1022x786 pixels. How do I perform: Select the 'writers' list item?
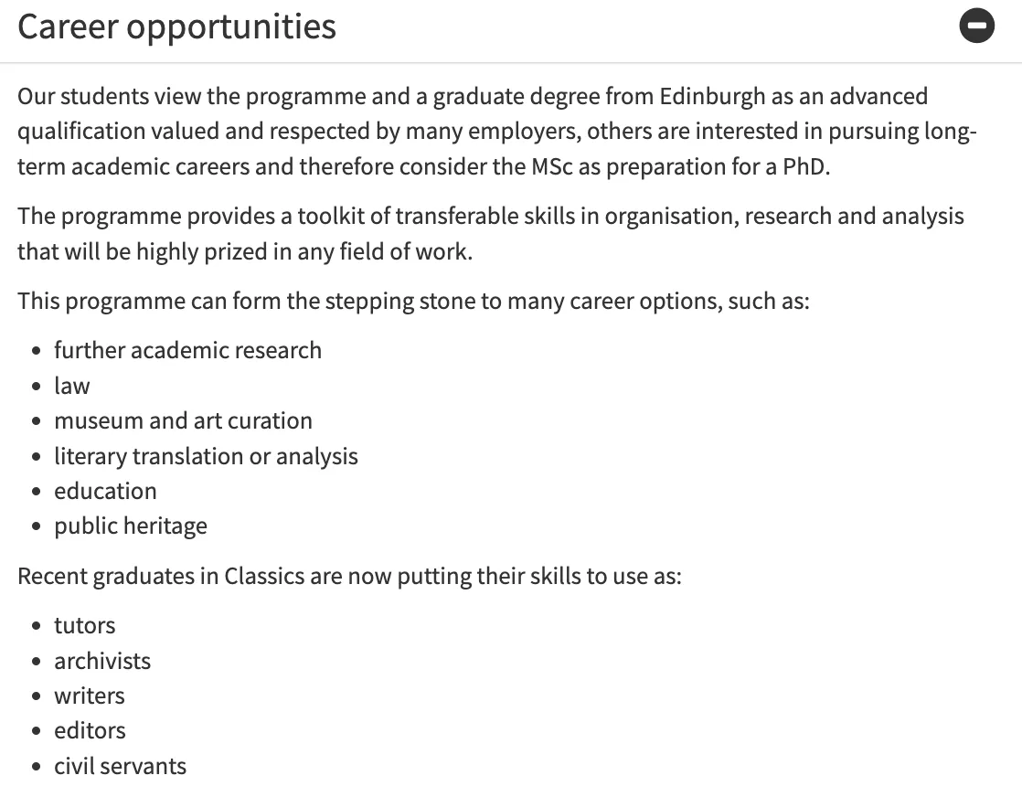coord(90,696)
